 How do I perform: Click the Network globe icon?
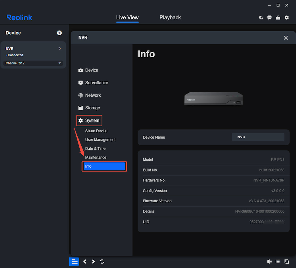coord(81,95)
